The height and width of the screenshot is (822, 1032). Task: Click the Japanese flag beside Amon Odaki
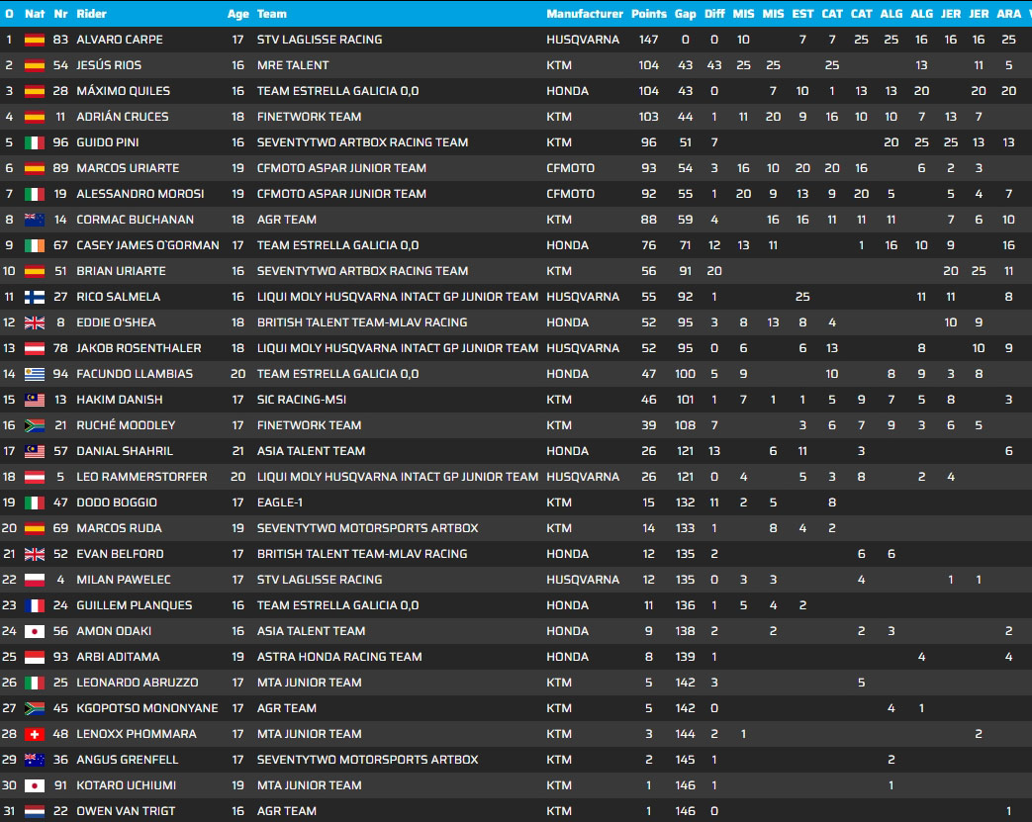pos(34,631)
